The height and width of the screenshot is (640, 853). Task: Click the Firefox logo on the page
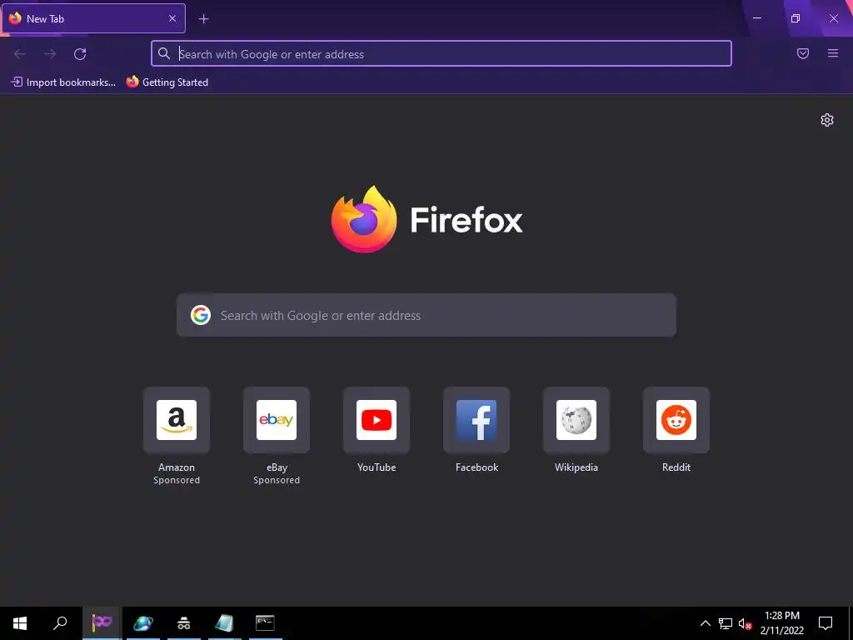364,219
